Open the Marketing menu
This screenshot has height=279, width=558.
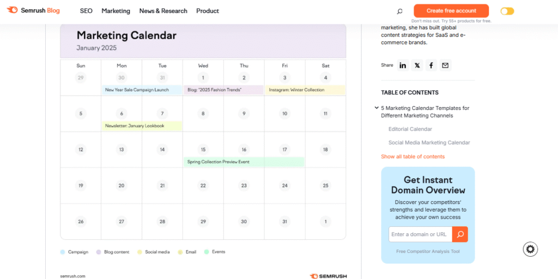pyautogui.click(x=116, y=11)
